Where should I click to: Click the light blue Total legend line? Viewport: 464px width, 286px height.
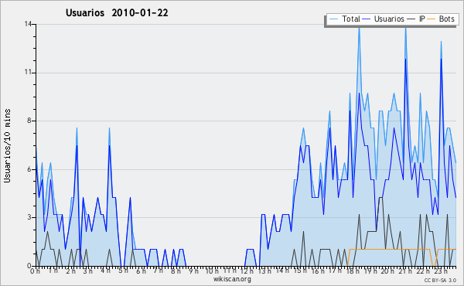coord(334,19)
